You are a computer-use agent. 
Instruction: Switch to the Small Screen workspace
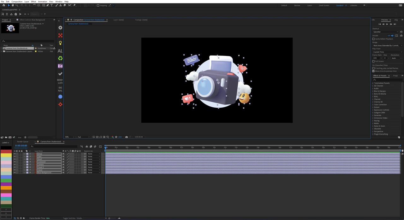tap(324, 5)
